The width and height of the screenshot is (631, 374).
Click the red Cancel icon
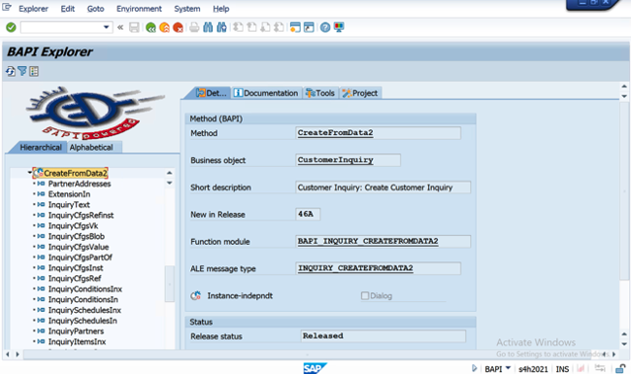177,28
